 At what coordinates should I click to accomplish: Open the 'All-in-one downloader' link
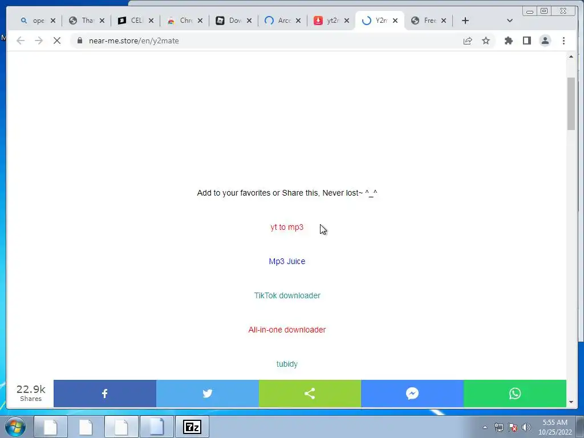tap(287, 330)
